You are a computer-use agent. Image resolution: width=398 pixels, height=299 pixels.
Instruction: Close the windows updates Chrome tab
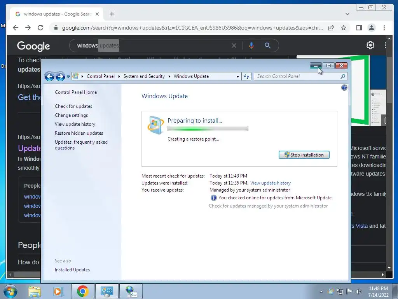click(97, 14)
